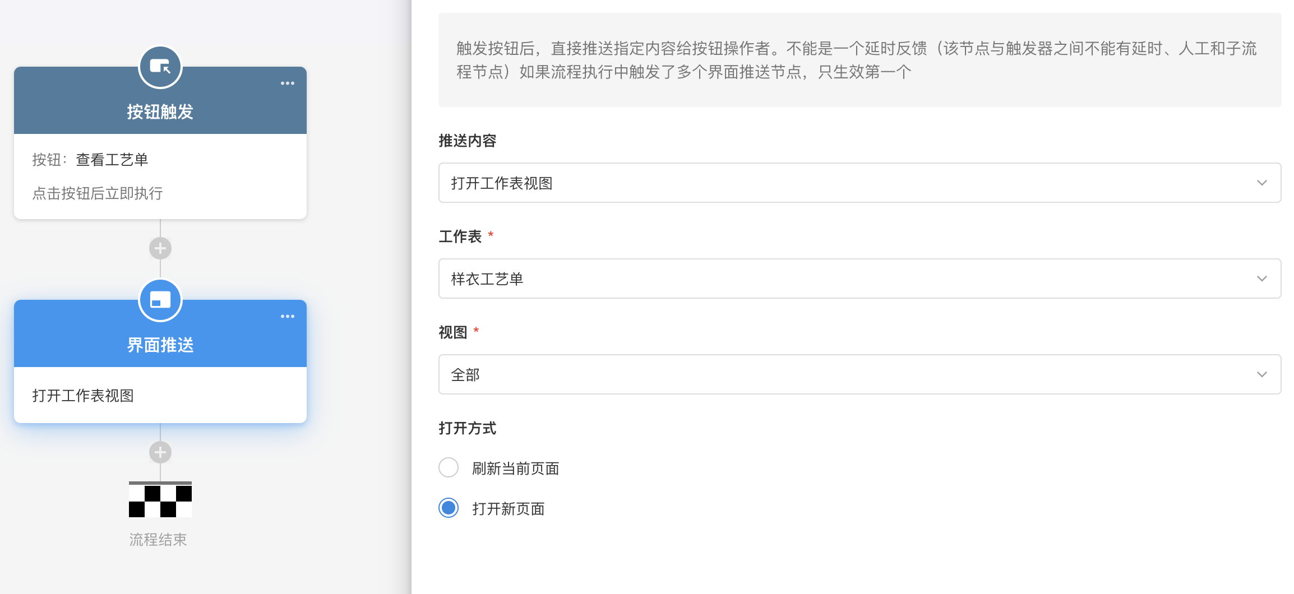
Task: Open the 视图 dropdown showing 全部
Action: pos(859,374)
